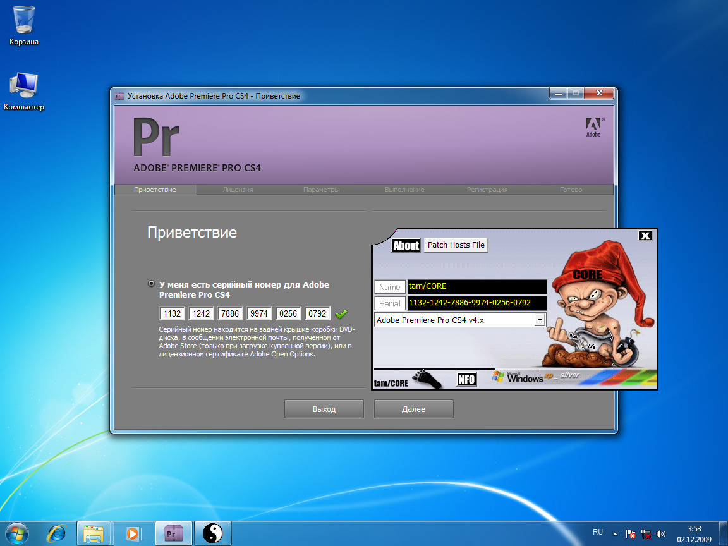Select the Лицензия step tab
Viewport: 728px width, 546px height.
[x=238, y=190]
